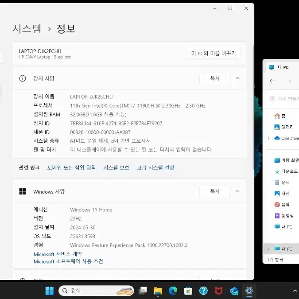The image size is (299, 299).
Task: Click the 1개 항목 status in Explorer
Action: click(275, 260)
